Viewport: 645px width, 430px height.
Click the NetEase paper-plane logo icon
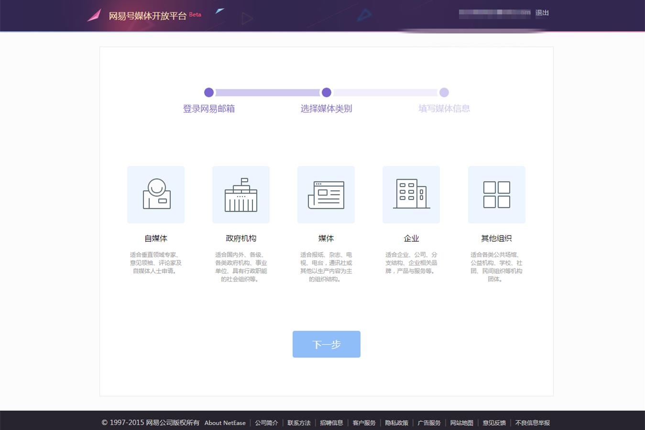coord(94,15)
